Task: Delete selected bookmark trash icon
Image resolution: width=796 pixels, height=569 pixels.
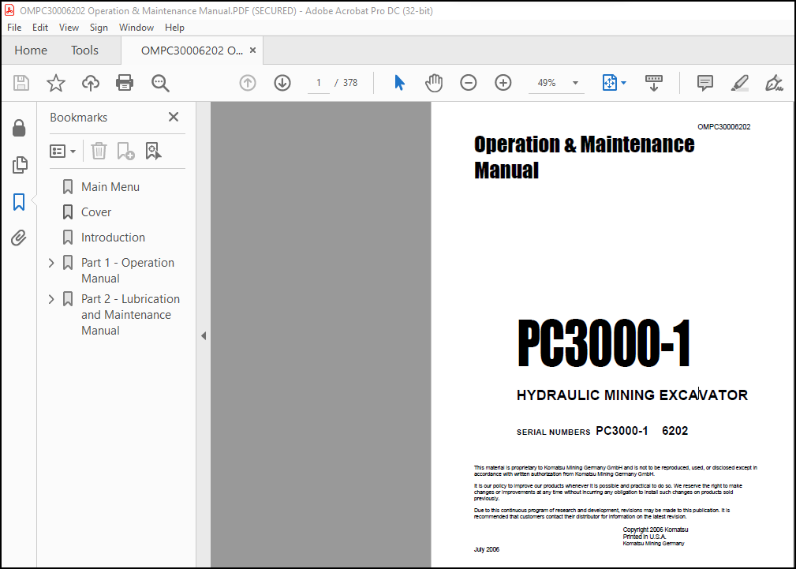Action: [x=99, y=151]
